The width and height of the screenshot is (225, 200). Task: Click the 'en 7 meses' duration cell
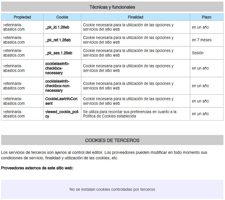tap(207, 40)
